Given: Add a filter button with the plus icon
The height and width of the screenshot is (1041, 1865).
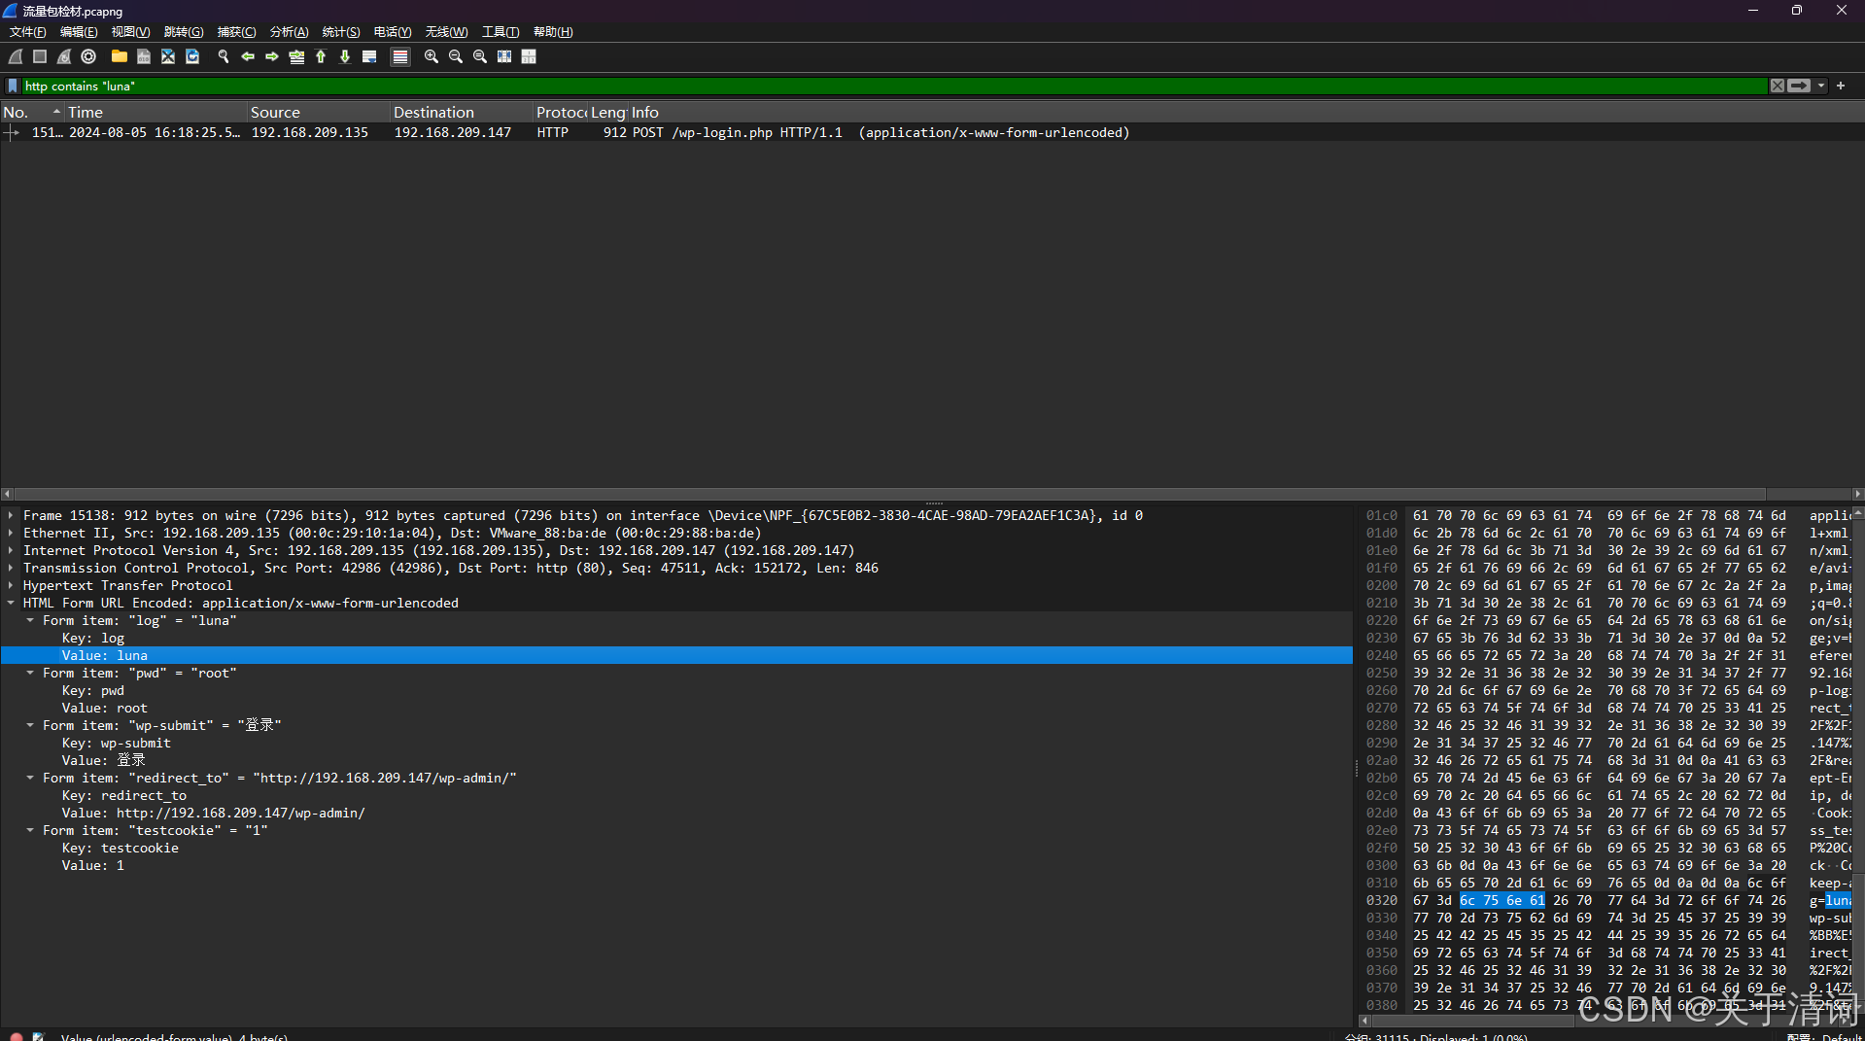Looking at the screenshot, I should (1841, 87).
